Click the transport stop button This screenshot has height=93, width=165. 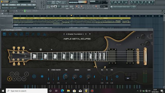(x=55, y=6)
